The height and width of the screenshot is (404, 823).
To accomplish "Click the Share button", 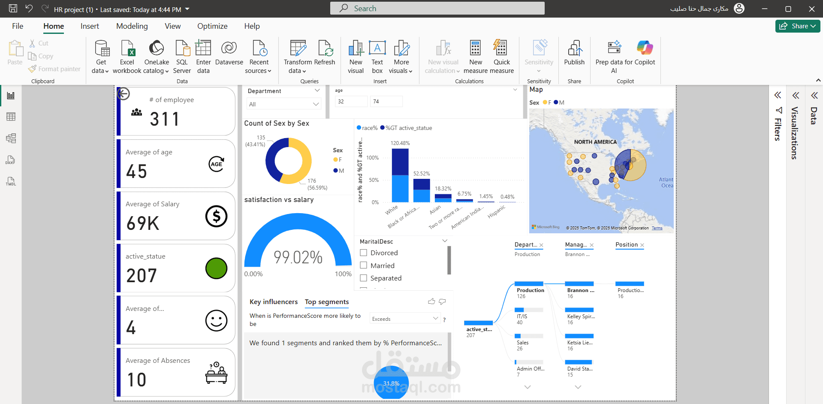I will (x=797, y=26).
